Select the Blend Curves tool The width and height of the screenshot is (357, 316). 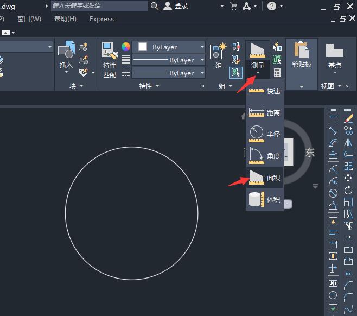(x=348, y=309)
